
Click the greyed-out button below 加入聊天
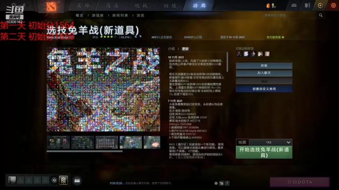(264, 81)
